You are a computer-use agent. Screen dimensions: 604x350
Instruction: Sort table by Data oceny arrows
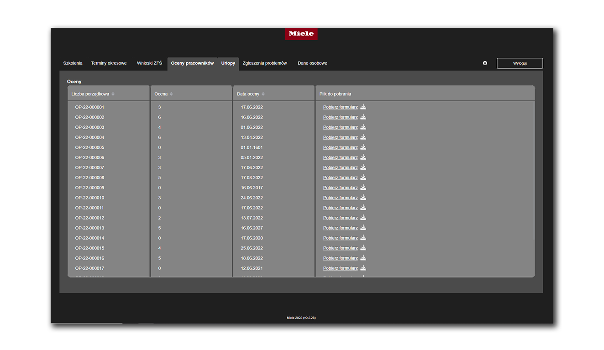click(263, 94)
